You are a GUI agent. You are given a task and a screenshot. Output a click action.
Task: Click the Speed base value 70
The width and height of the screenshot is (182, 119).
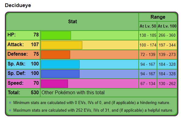36,83
